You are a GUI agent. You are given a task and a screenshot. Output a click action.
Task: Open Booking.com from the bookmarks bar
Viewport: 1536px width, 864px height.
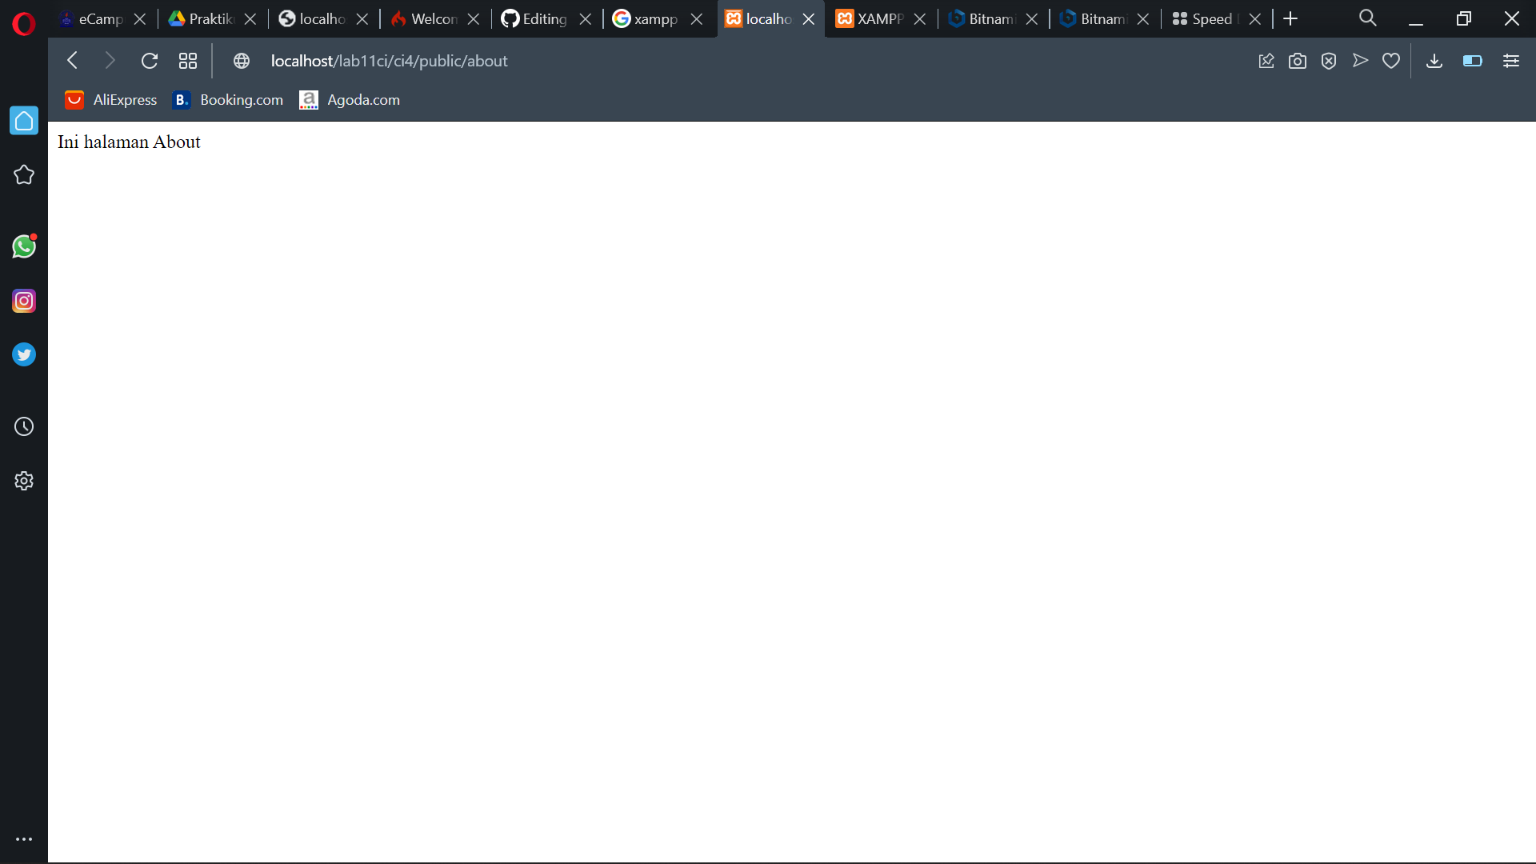tap(227, 99)
